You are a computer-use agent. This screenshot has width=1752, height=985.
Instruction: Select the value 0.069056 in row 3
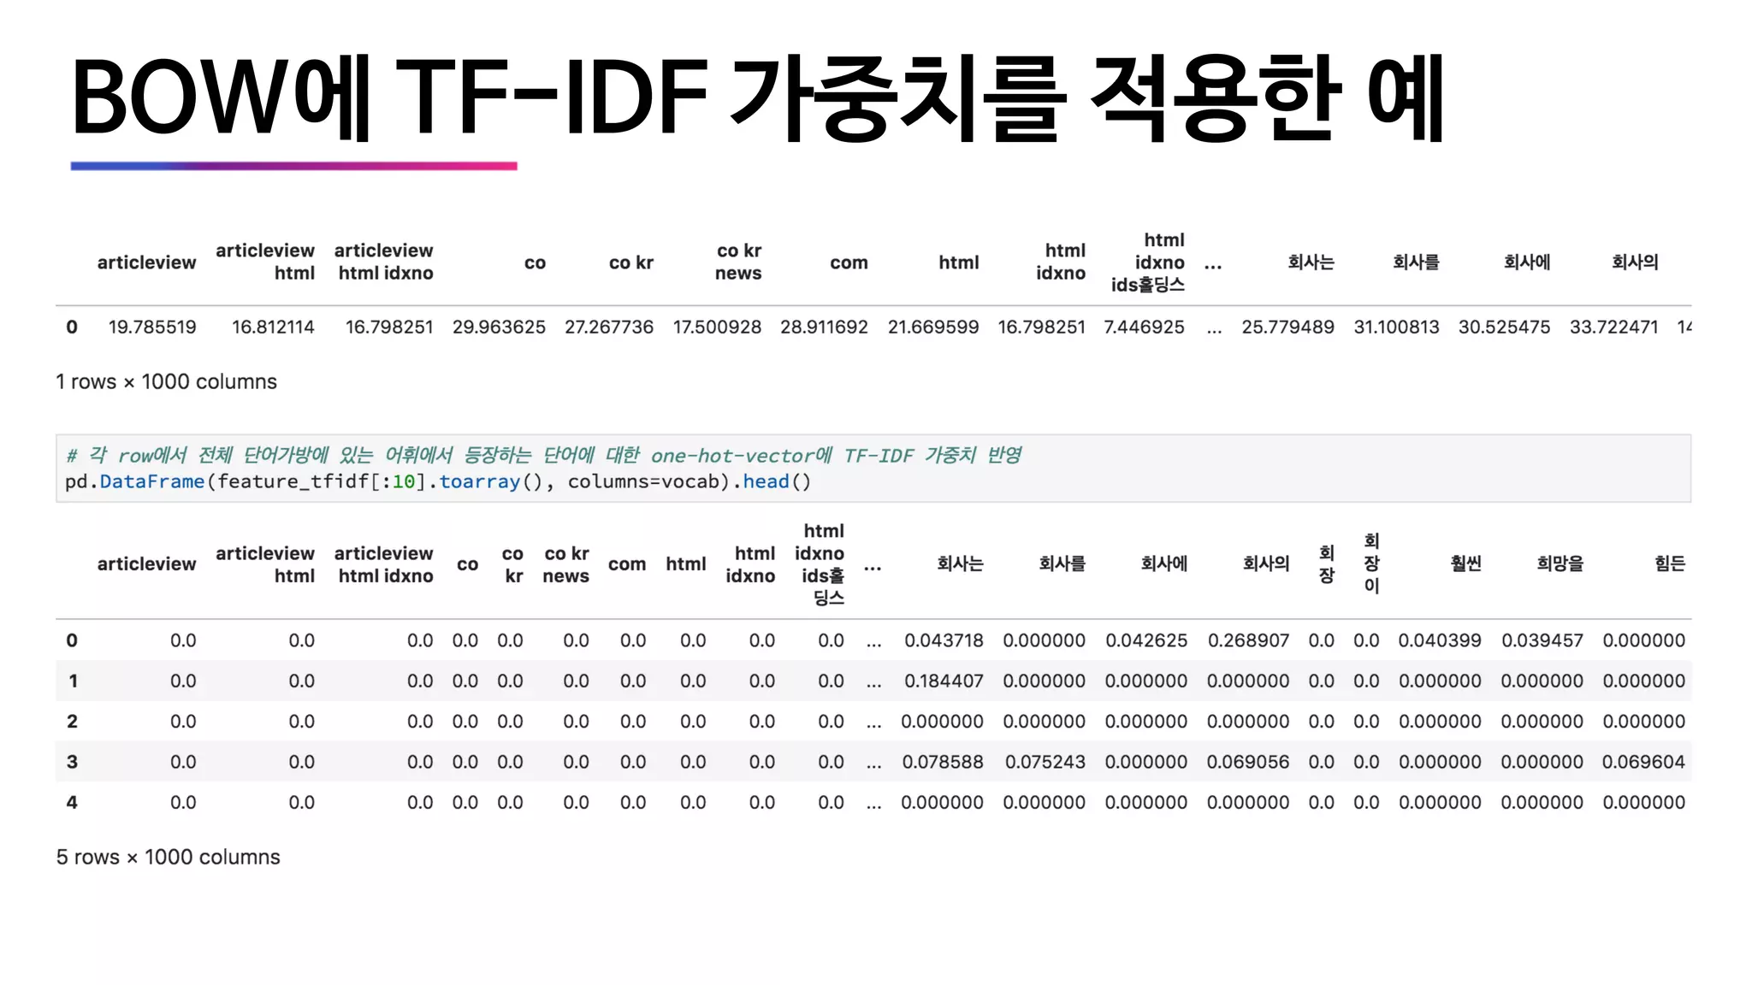[1248, 763]
